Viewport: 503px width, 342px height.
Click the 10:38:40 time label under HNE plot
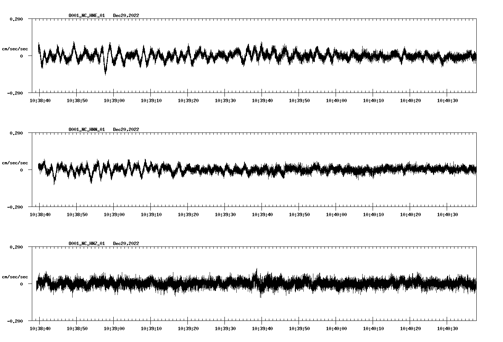click(40, 100)
